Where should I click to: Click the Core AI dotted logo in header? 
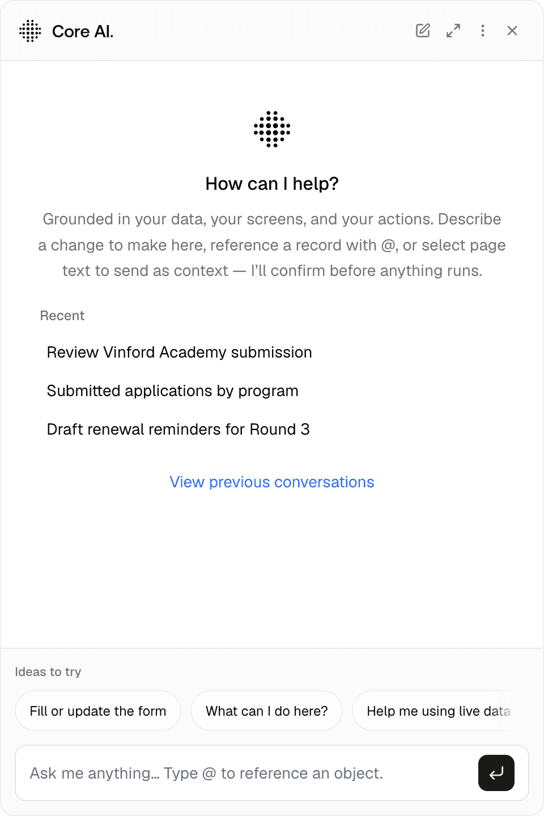tap(30, 31)
